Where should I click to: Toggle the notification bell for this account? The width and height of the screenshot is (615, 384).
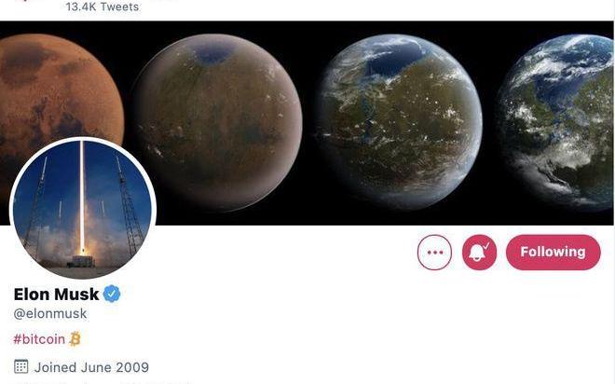(x=479, y=253)
